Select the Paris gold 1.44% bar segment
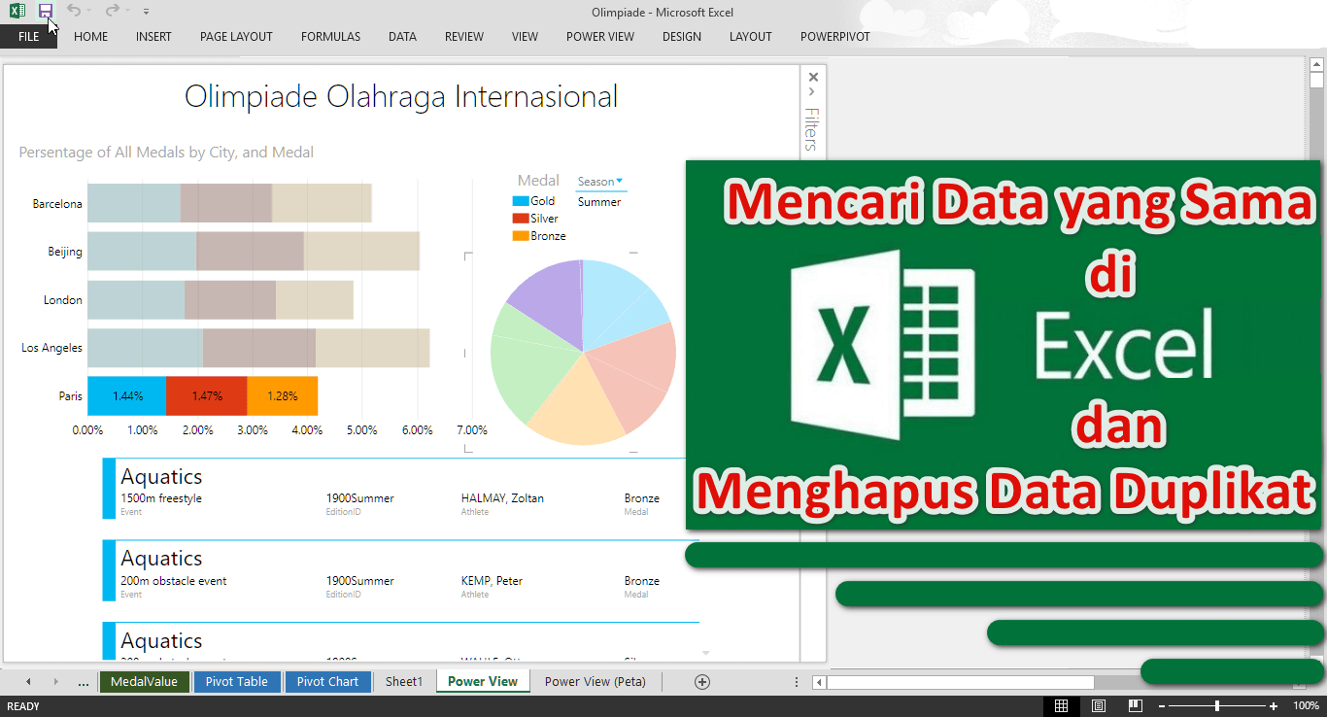The width and height of the screenshot is (1327, 717). pos(127,396)
